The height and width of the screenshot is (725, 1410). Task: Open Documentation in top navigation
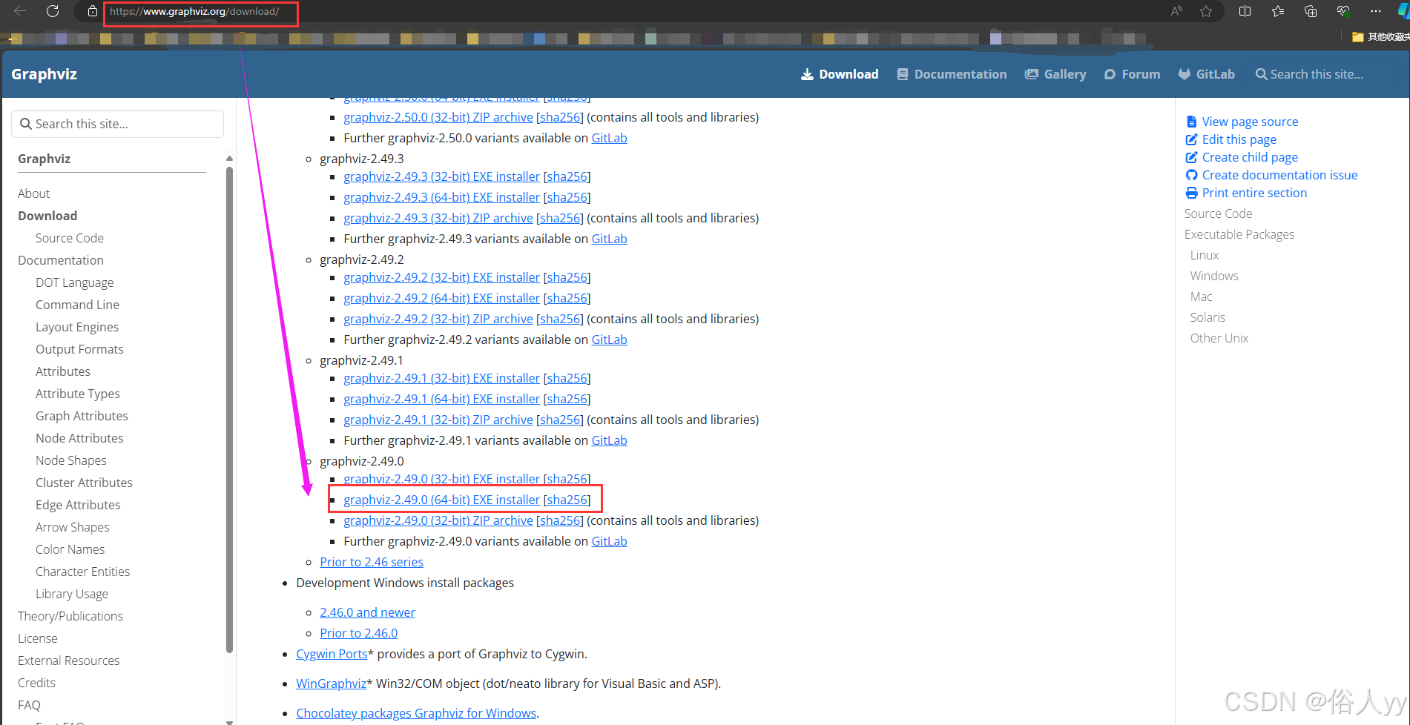[x=961, y=74]
